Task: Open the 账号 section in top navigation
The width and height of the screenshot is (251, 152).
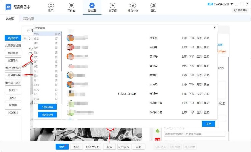Action: (x=51, y=7)
